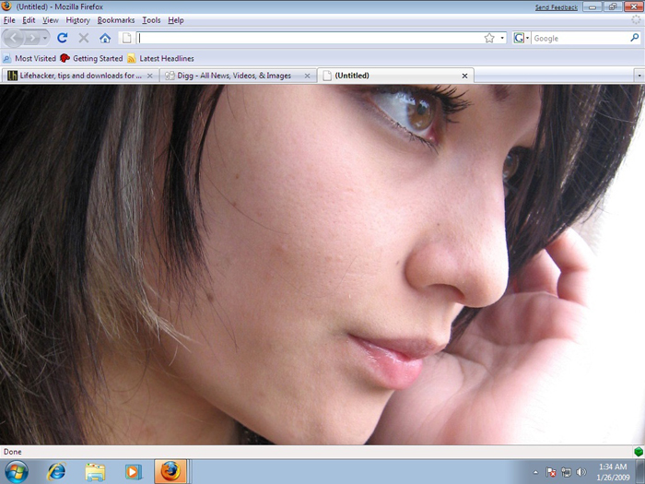
Task: Open the network tray icon
Action: click(x=566, y=472)
